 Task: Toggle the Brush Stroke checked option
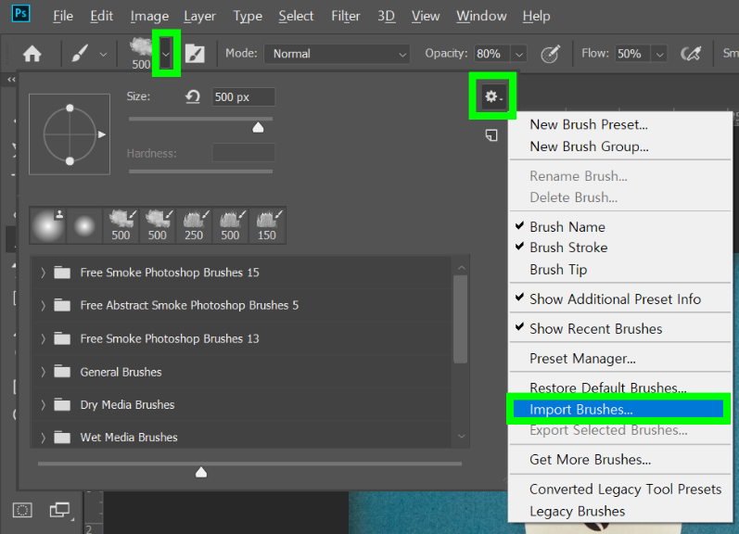coord(568,248)
